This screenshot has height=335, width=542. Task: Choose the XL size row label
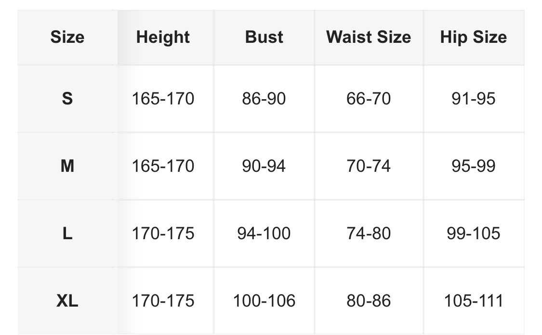67,301
